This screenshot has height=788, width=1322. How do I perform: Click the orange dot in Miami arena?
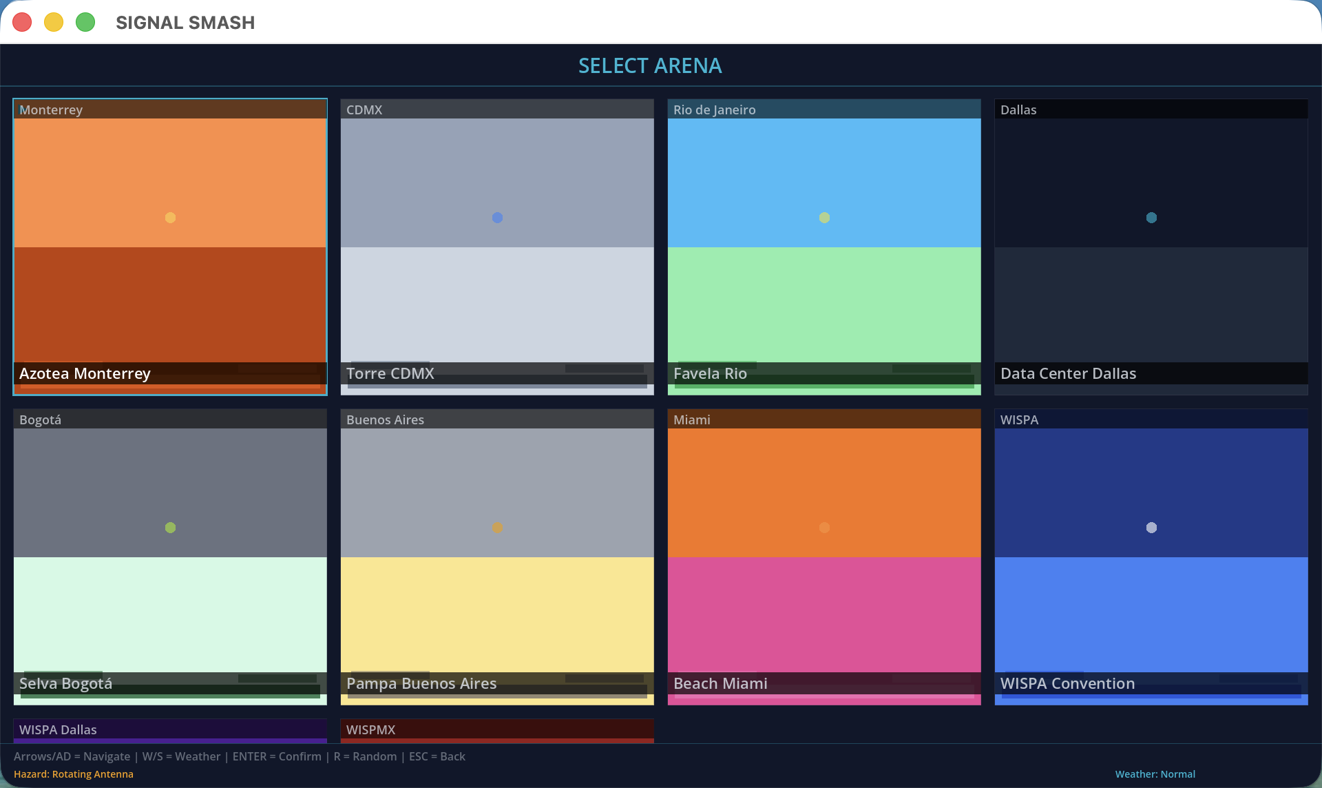(824, 528)
